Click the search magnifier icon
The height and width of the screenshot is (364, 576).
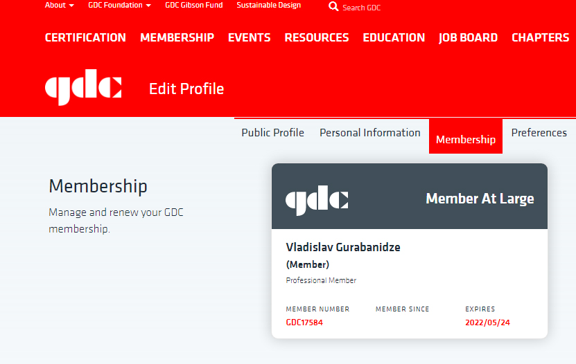333,6
